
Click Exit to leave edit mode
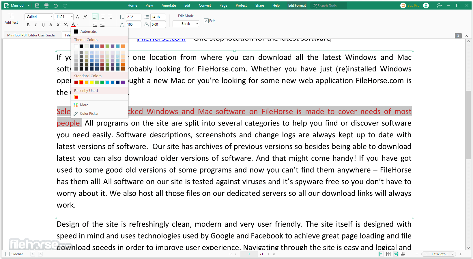pos(210,21)
